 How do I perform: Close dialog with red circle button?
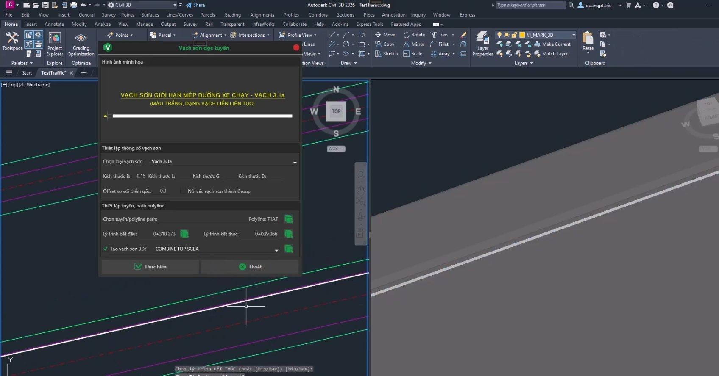click(x=296, y=47)
